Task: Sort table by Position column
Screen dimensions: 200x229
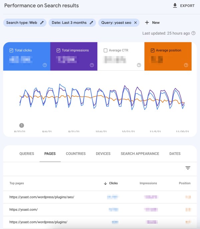Action: pyautogui.click(x=185, y=183)
